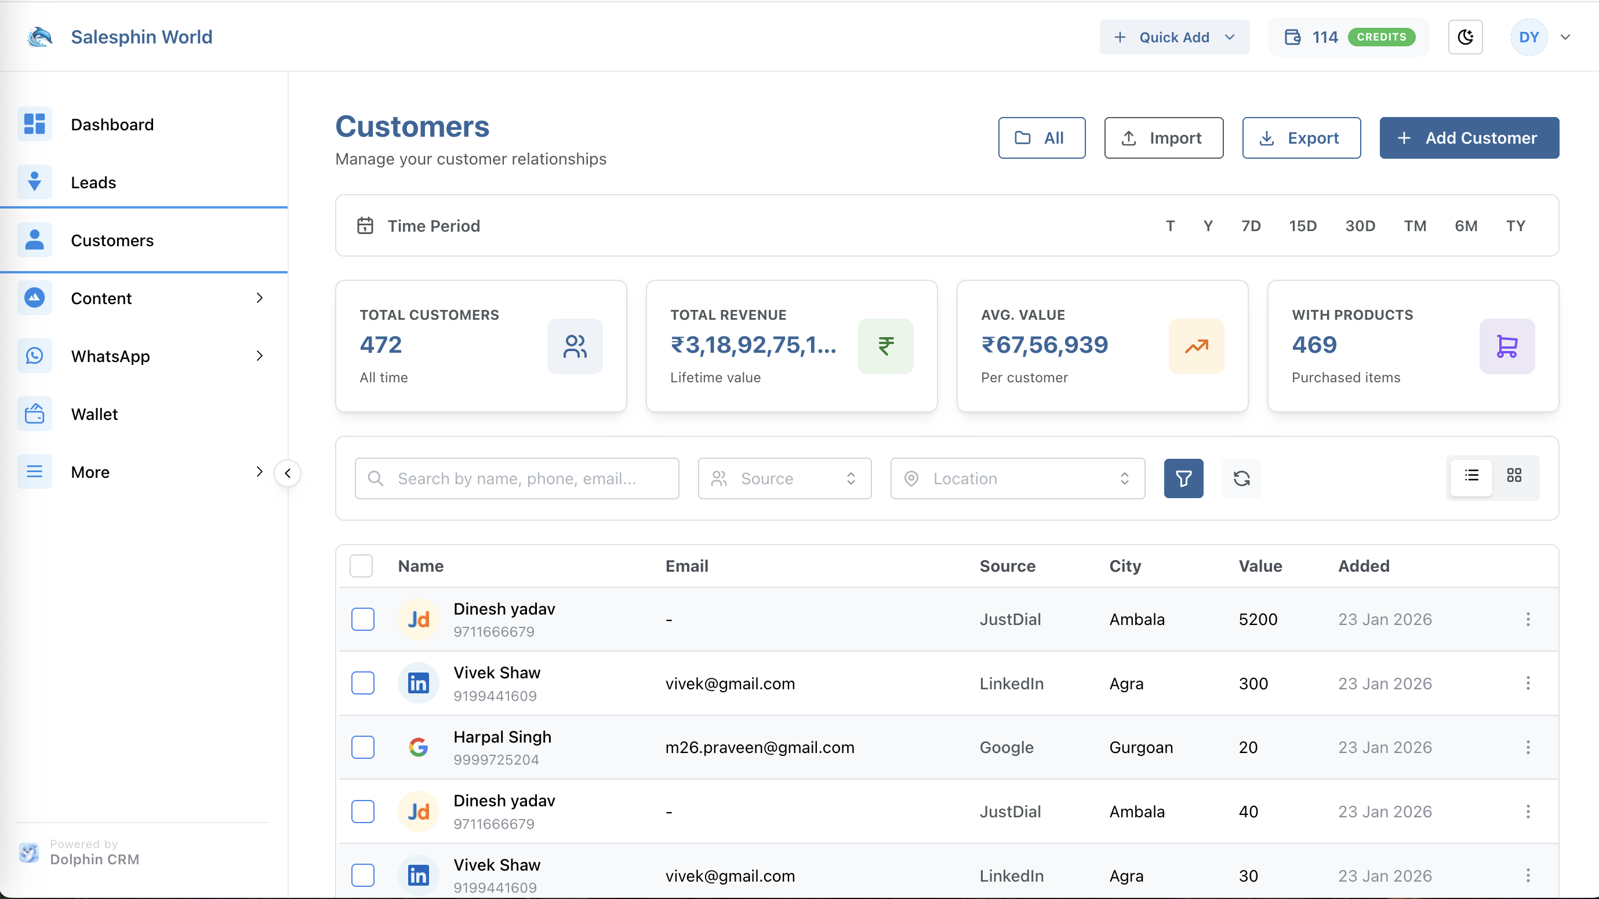
Task: Open the Dashboard section
Action: pos(112,124)
